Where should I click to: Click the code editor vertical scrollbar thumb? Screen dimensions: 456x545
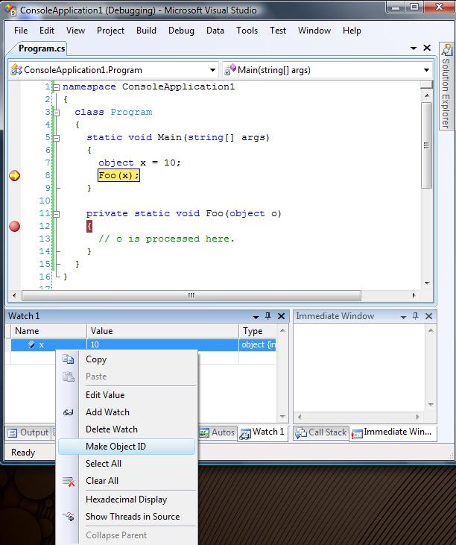tap(427, 145)
